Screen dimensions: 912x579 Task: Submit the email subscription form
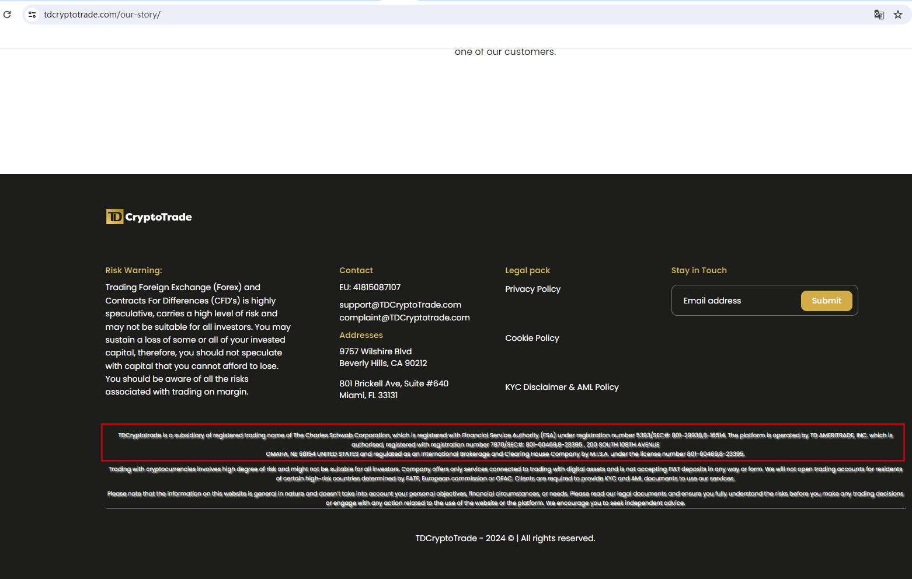(x=826, y=301)
